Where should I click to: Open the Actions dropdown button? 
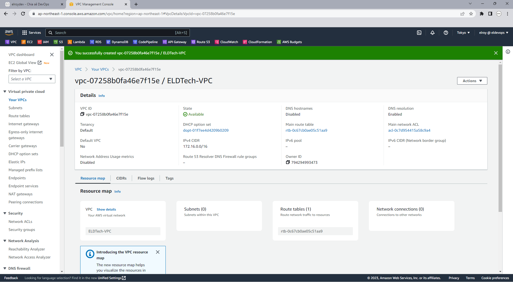click(x=472, y=81)
